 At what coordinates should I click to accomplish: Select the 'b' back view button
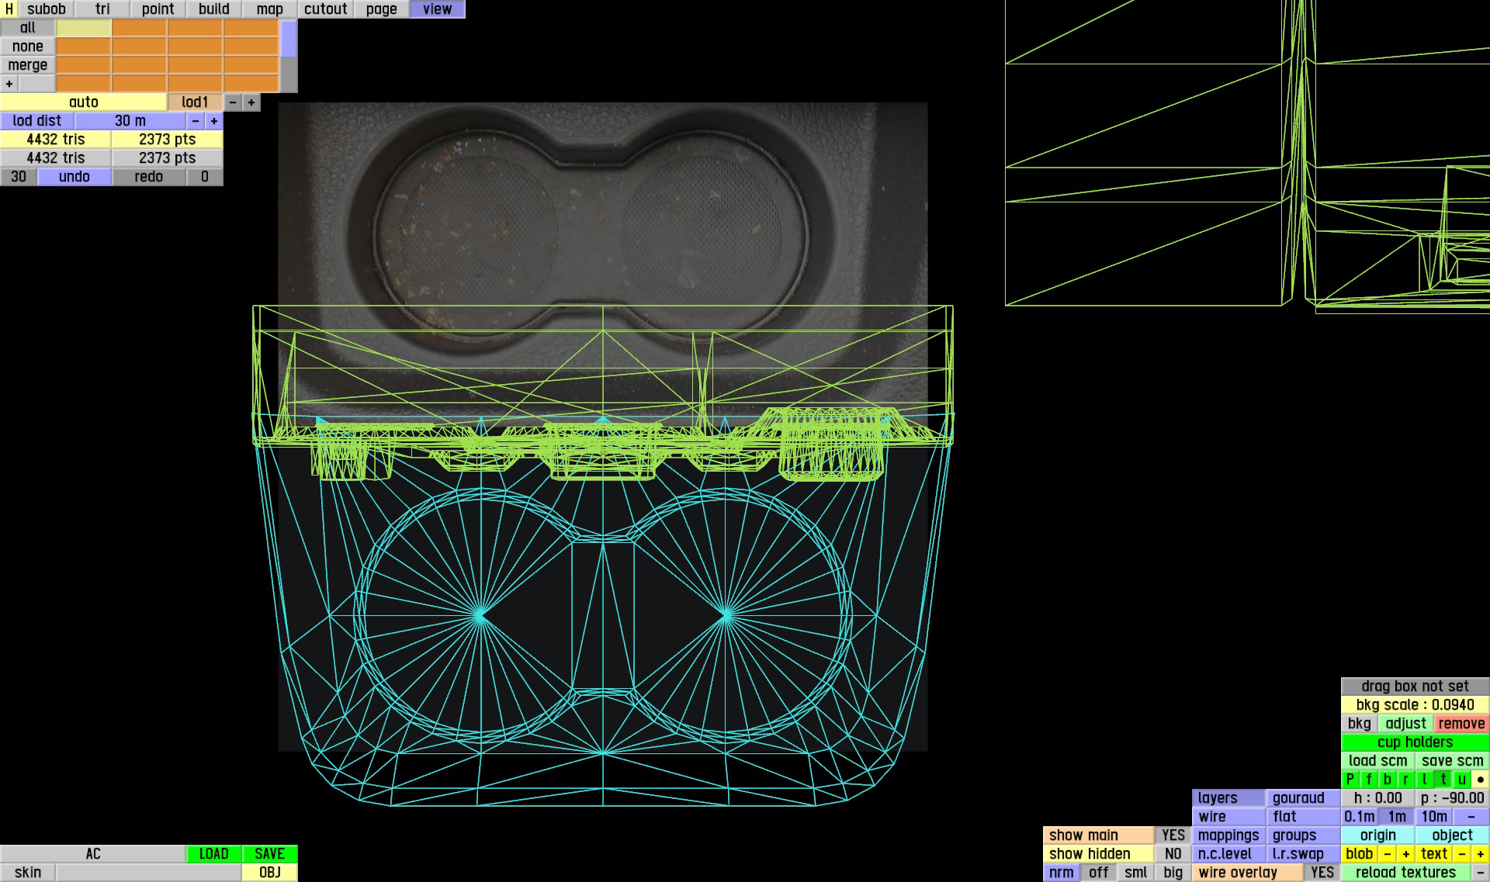point(1387,780)
